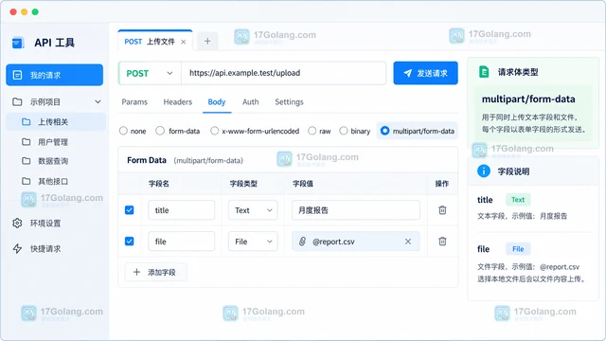Click the 我的请求 list icon
606x341 pixels.
pos(17,75)
